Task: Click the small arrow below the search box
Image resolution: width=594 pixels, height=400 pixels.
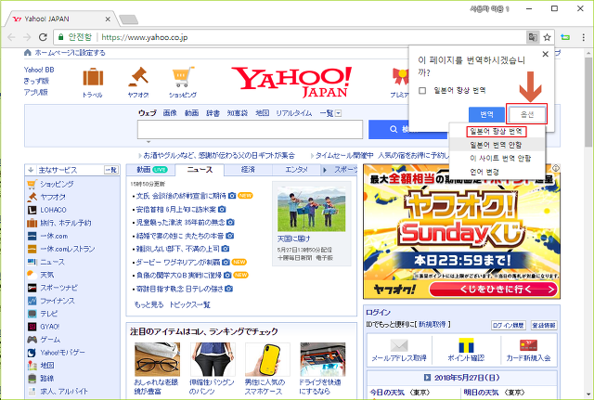Action: [x=148, y=142]
